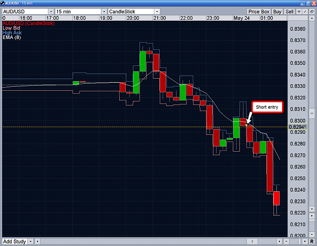The image size is (317, 246).
Task: Click the horizontal scrollbar left arrow
Action: [37, 241]
